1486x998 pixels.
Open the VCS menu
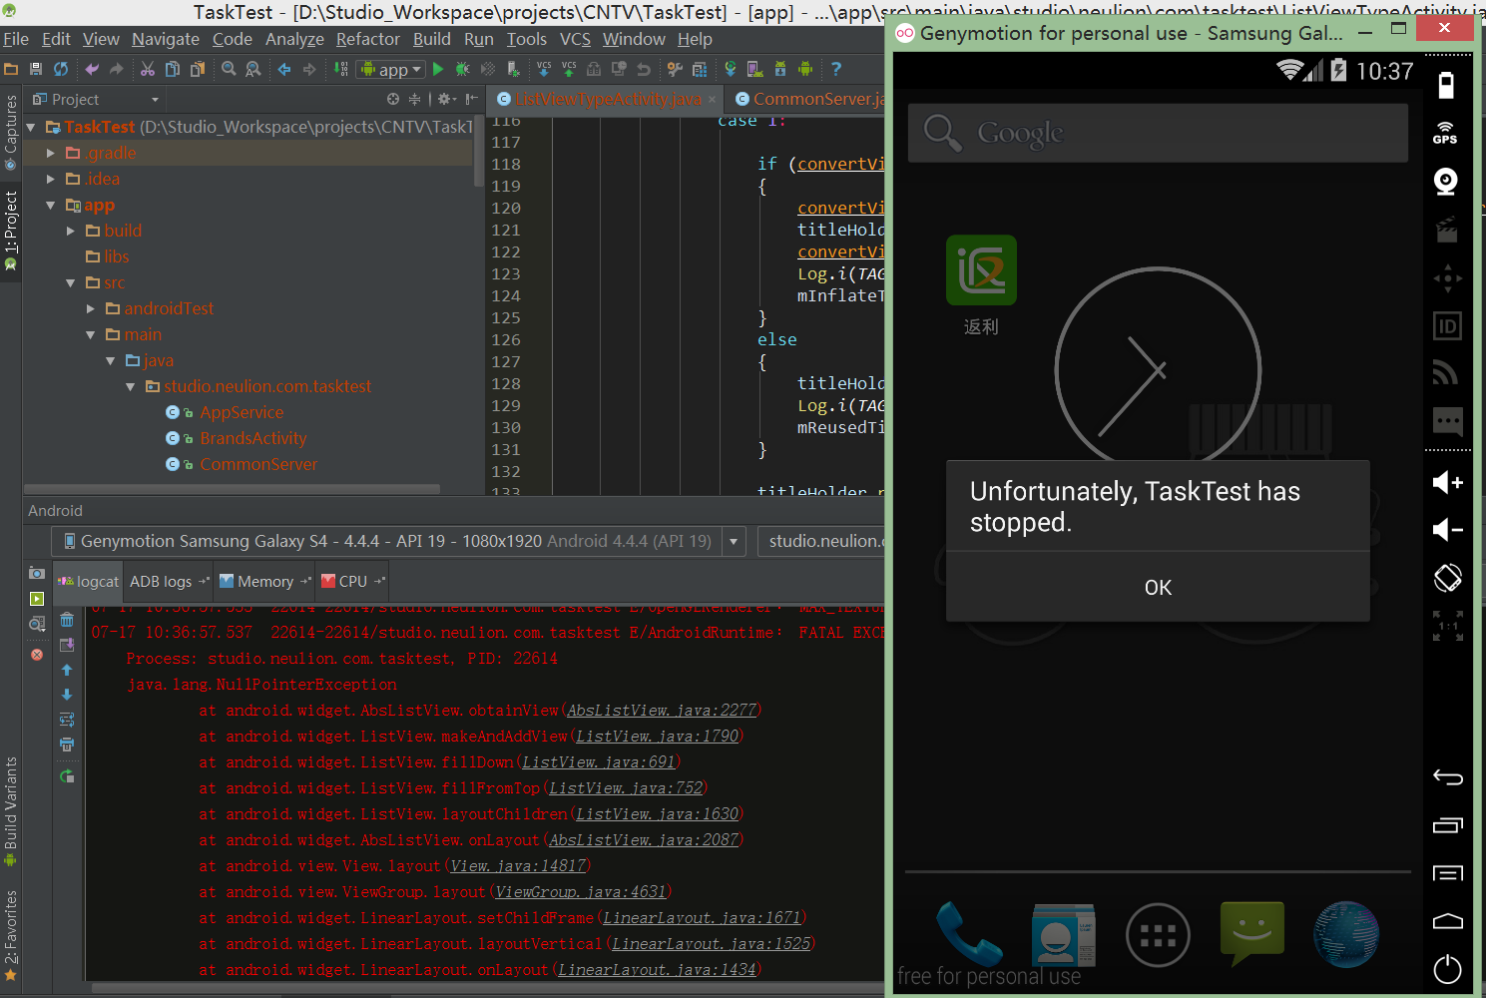[575, 39]
